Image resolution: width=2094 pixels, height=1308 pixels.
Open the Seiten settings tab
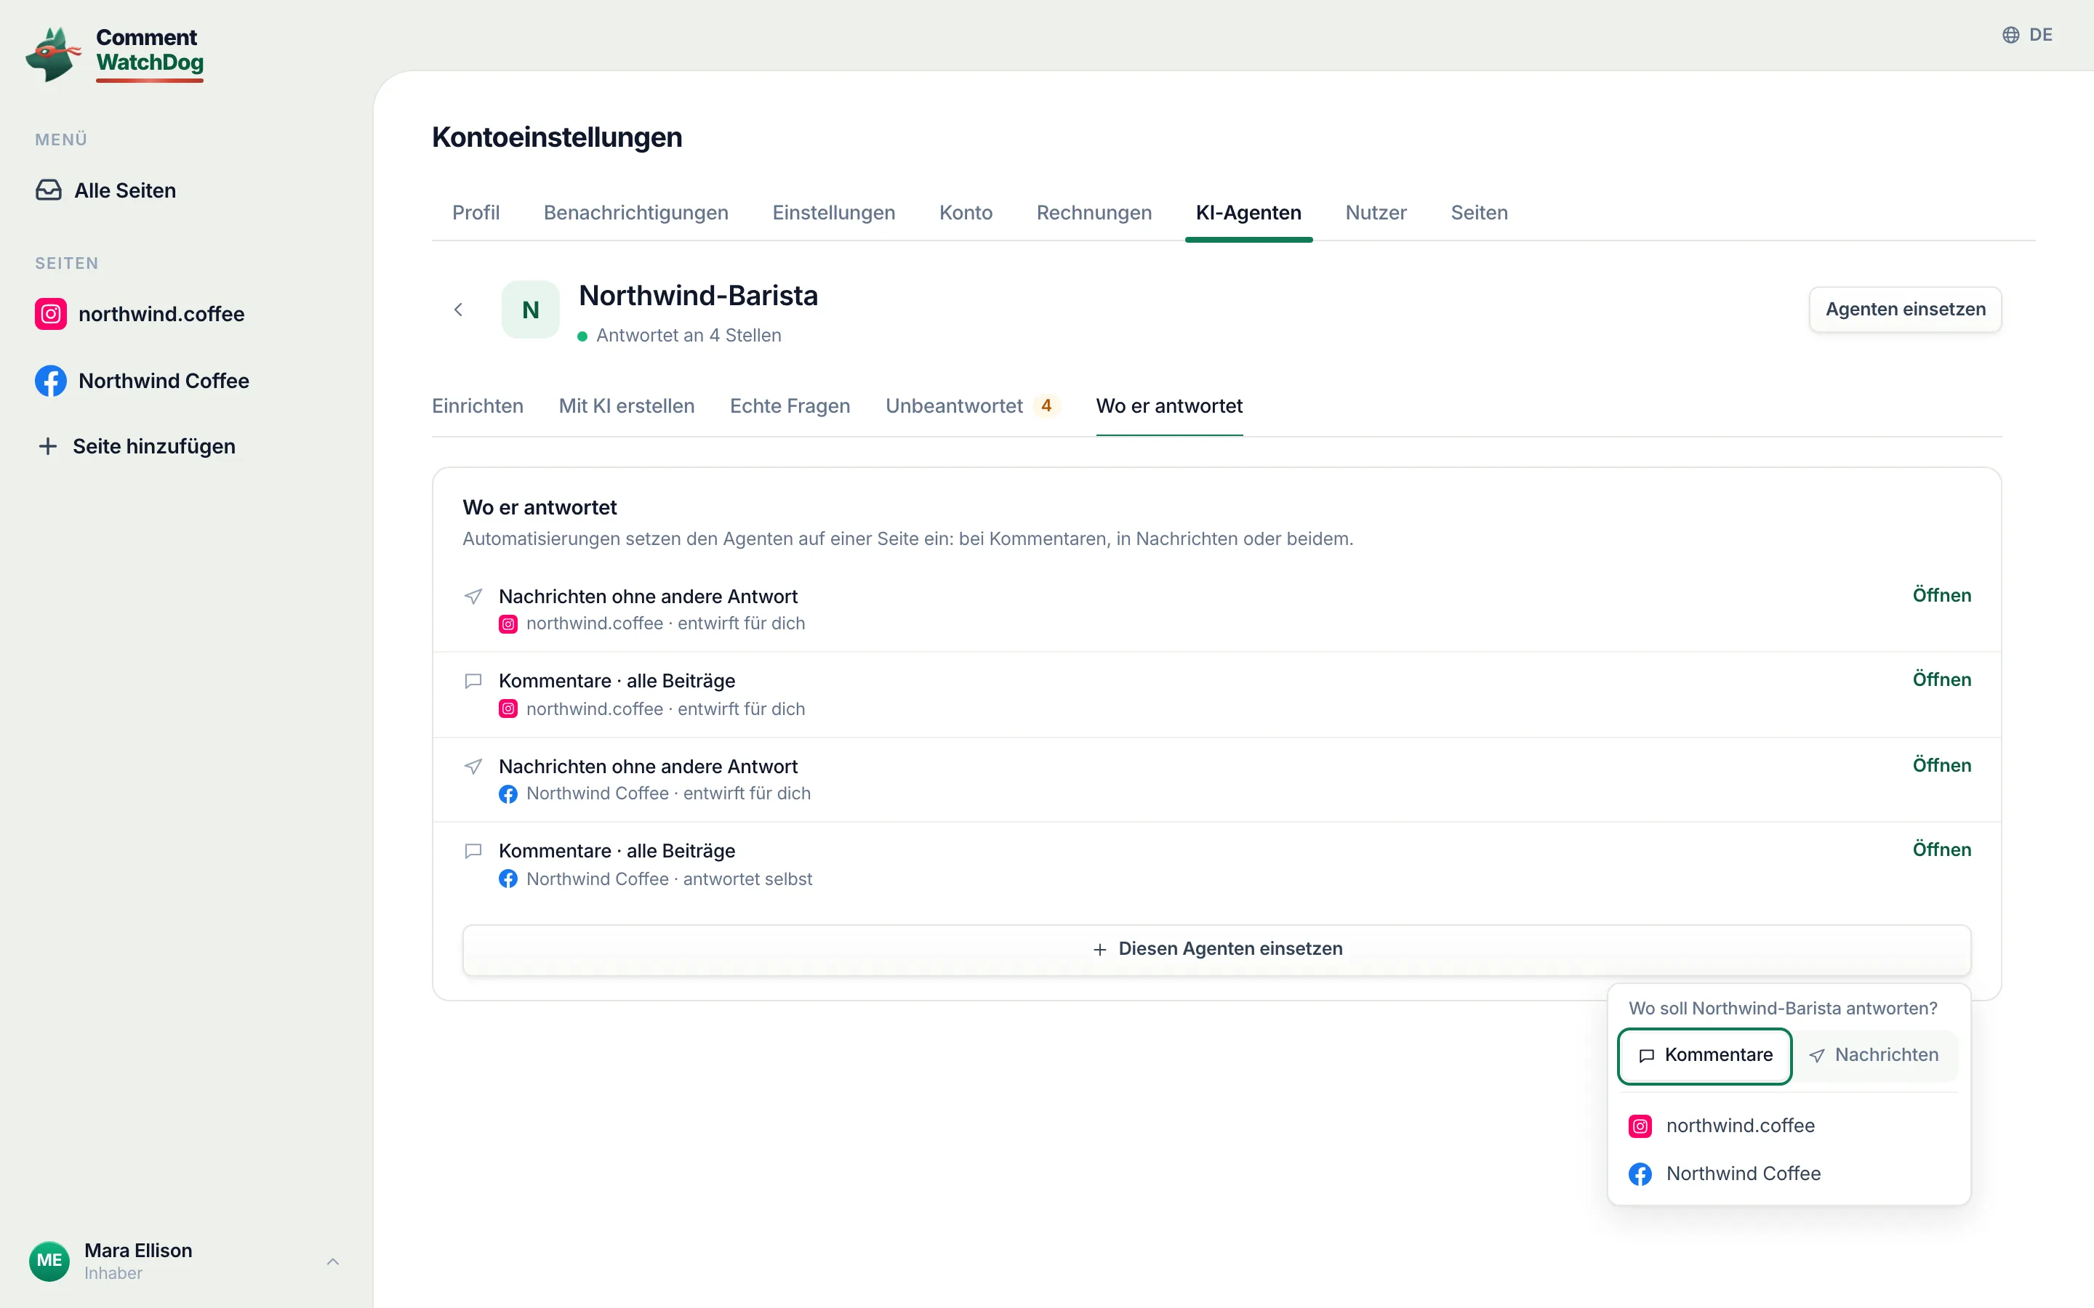1479,213
